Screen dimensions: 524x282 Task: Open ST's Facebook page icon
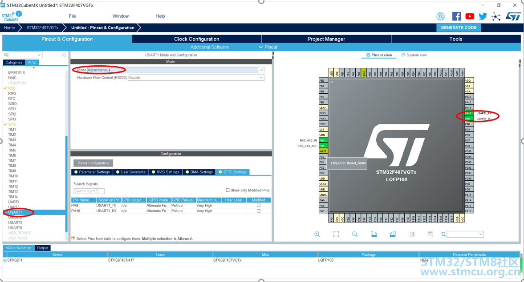456,16
